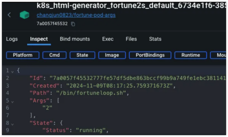Viewport: 228px width, 137px height.
Task: View the Stats tab
Action: pyautogui.click(x=155, y=39)
